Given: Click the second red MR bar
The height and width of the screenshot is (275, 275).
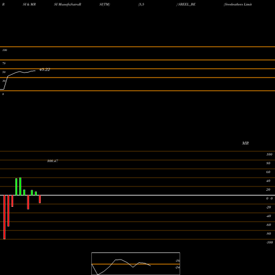Looking at the screenshot, I should (x=8, y=211).
